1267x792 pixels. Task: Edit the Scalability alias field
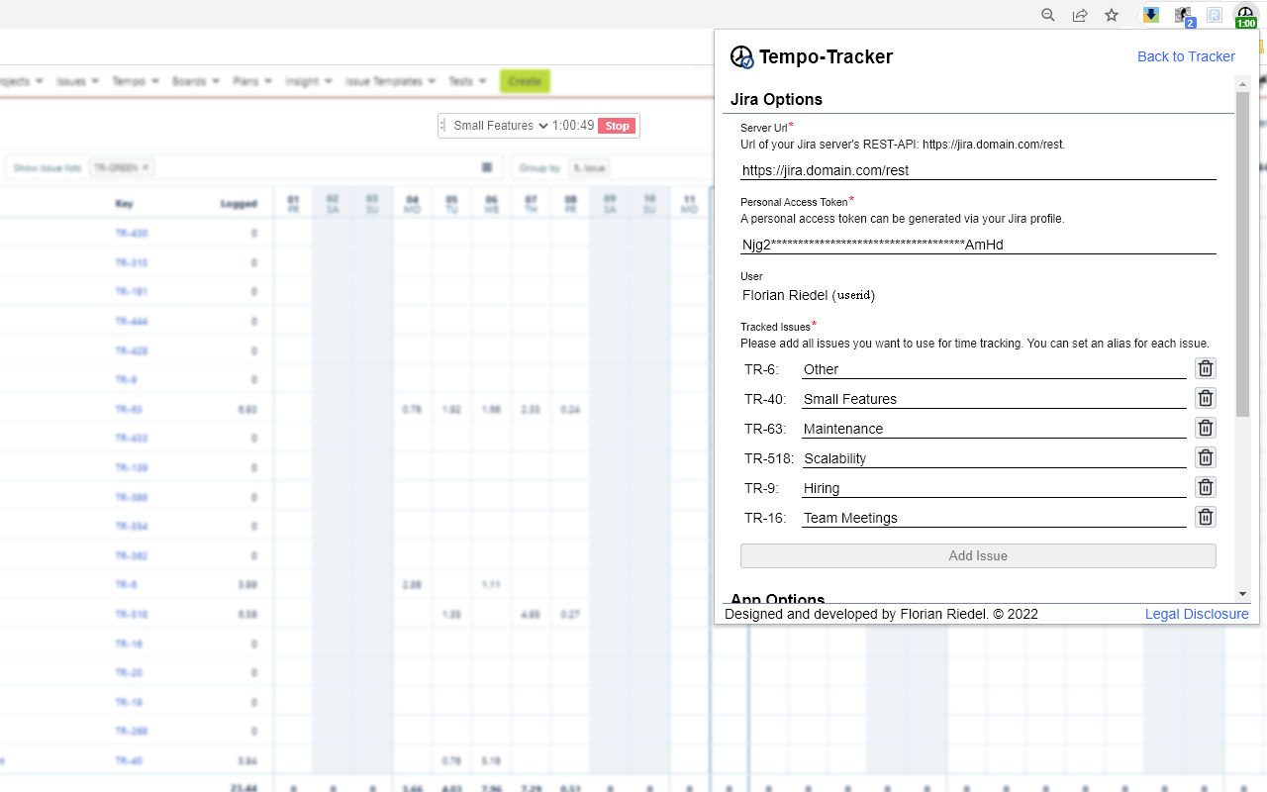pos(994,458)
